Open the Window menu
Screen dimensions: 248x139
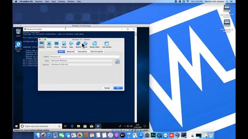(x=71, y=2)
